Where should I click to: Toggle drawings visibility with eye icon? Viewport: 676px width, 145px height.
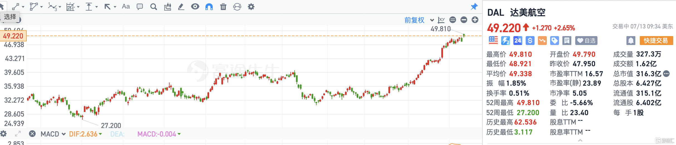(195, 6)
